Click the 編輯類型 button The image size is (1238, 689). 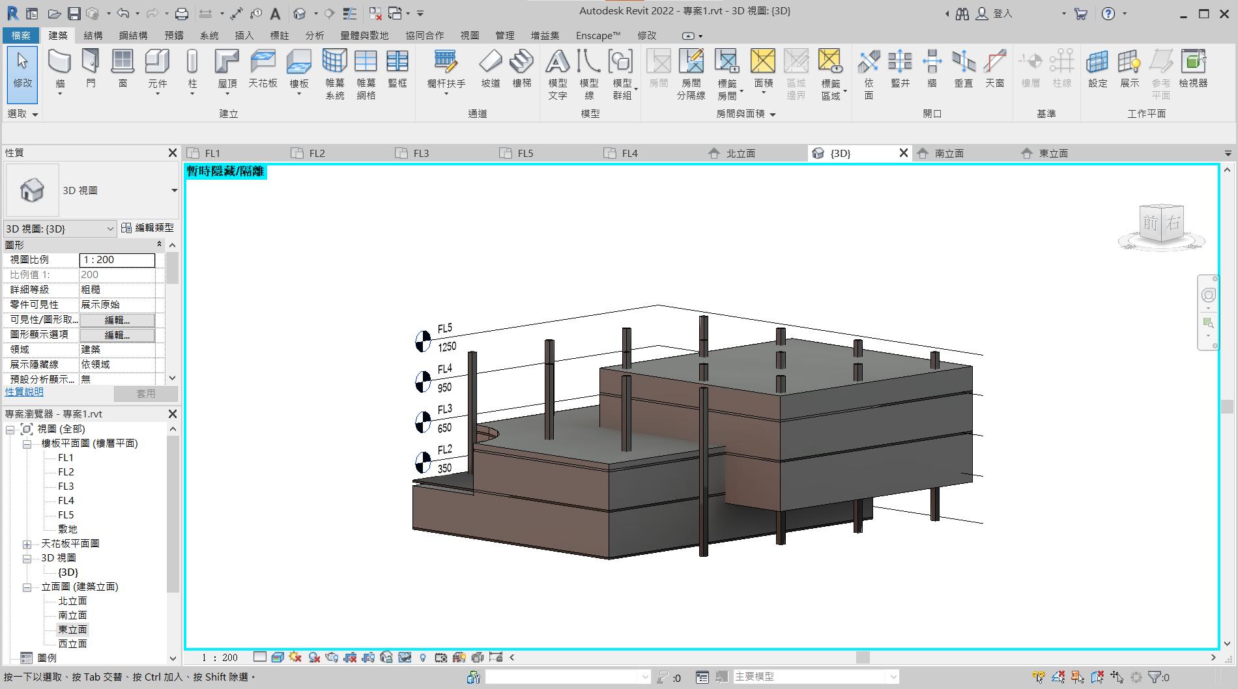coord(148,228)
